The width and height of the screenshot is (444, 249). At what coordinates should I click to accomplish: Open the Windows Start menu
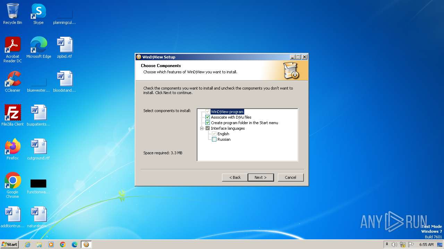(9, 245)
